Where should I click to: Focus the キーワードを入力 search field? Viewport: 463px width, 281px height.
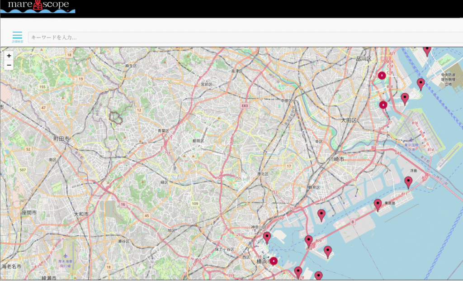click(x=245, y=38)
